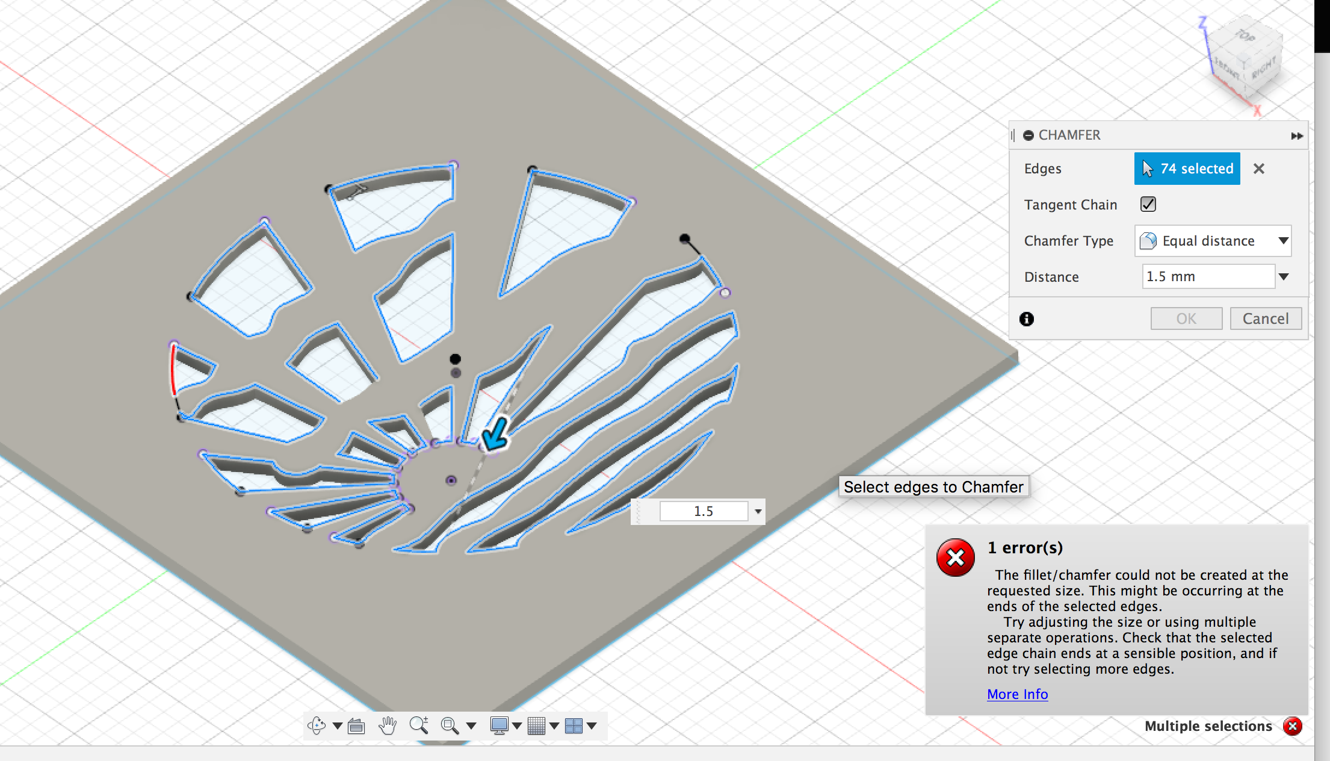This screenshot has width=1330, height=761.
Task: Activate the Pan tool
Action: 387,725
